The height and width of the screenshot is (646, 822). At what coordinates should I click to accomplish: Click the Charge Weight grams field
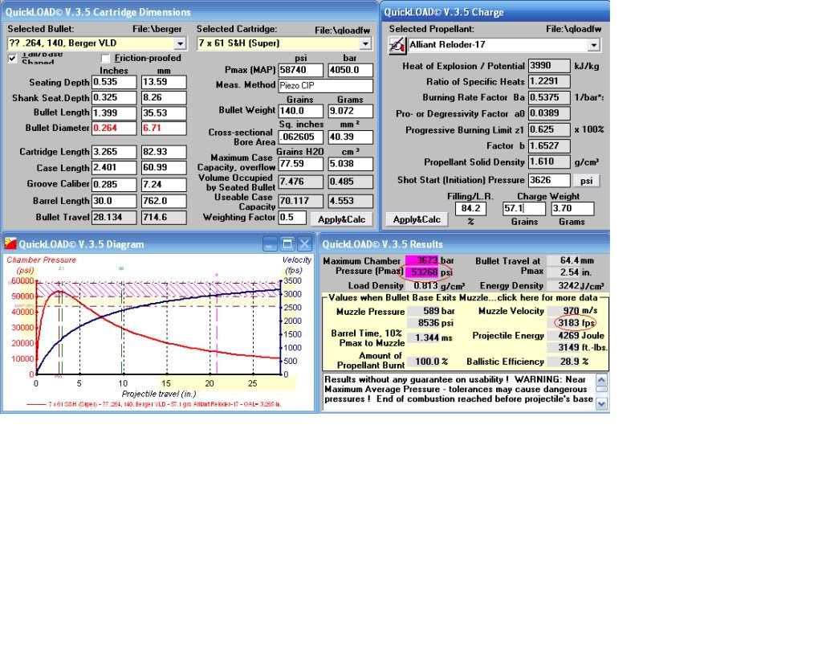572,208
